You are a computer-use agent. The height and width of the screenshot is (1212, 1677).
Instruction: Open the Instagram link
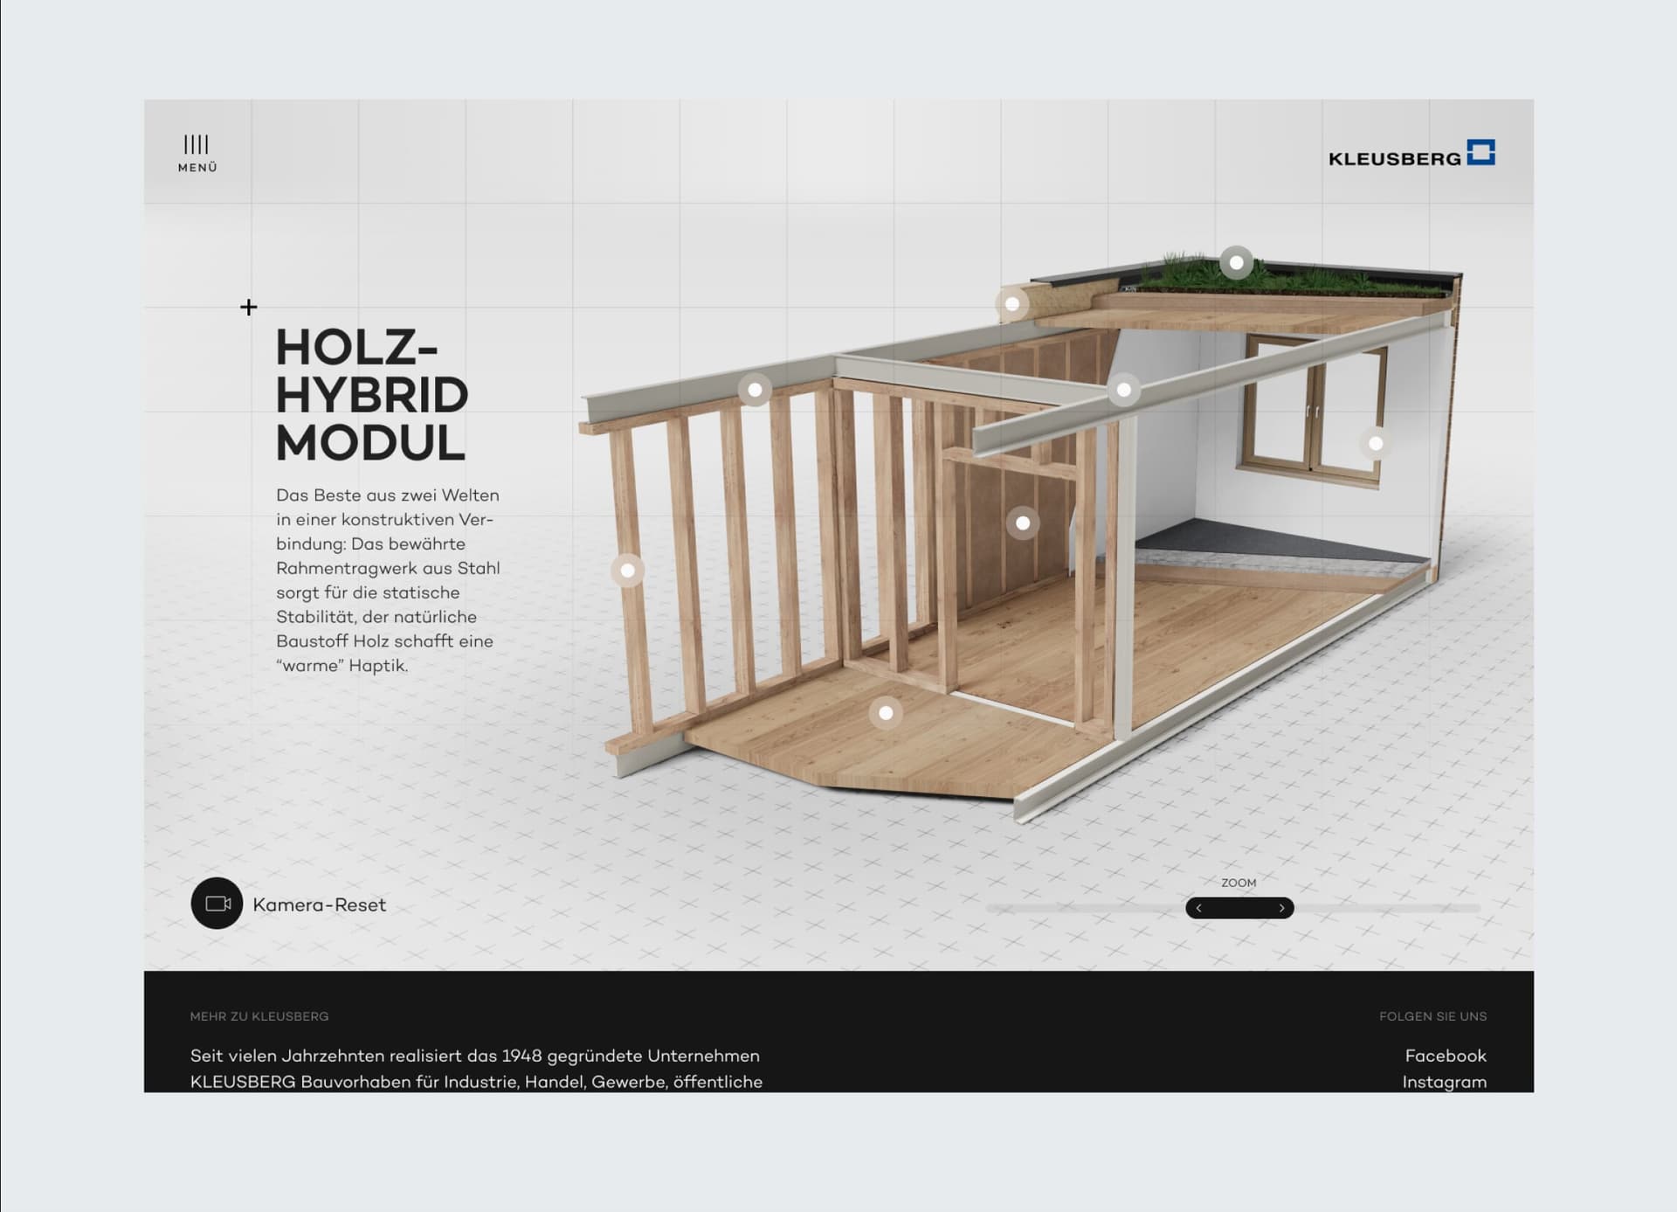1445,1082
